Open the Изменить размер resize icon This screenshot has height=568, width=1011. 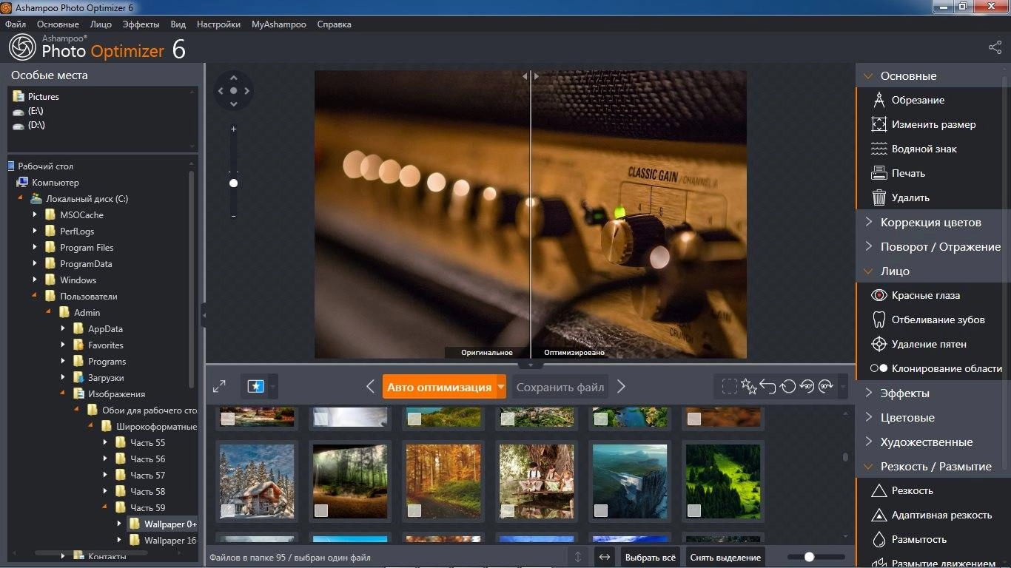pos(879,124)
